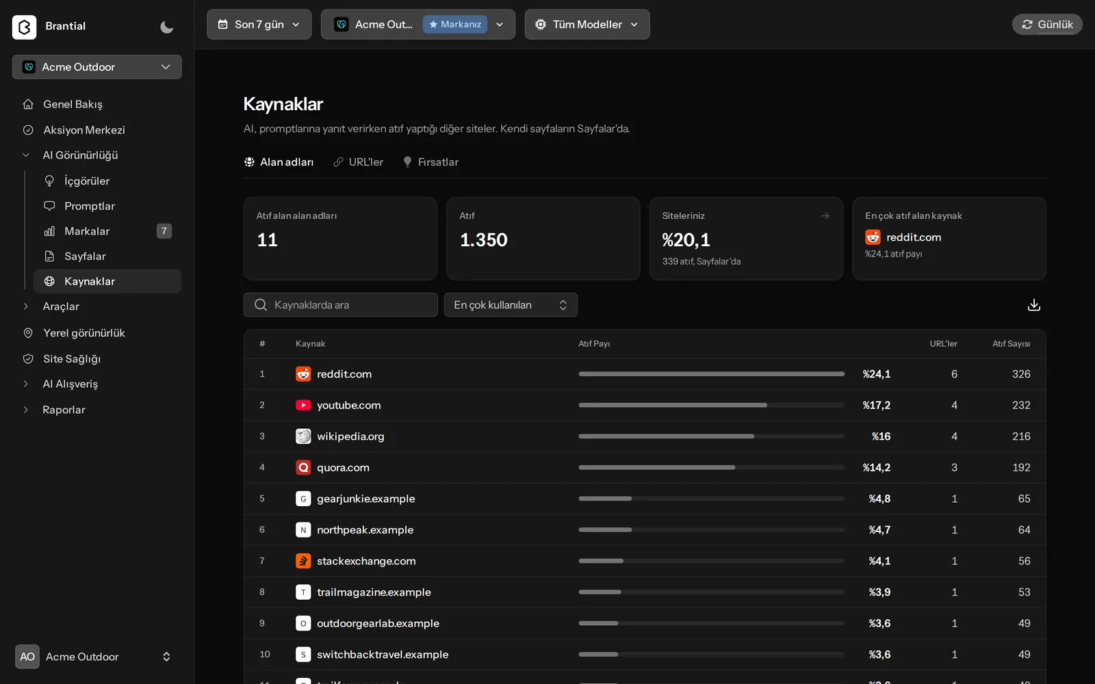Viewport: 1095px width, 684px height.
Task: Click Atıf Sayısı column header
Action: [x=1011, y=343]
